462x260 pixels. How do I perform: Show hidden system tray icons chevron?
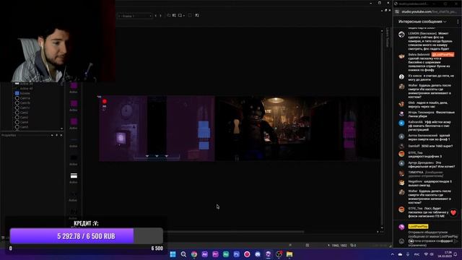pos(393,254)
